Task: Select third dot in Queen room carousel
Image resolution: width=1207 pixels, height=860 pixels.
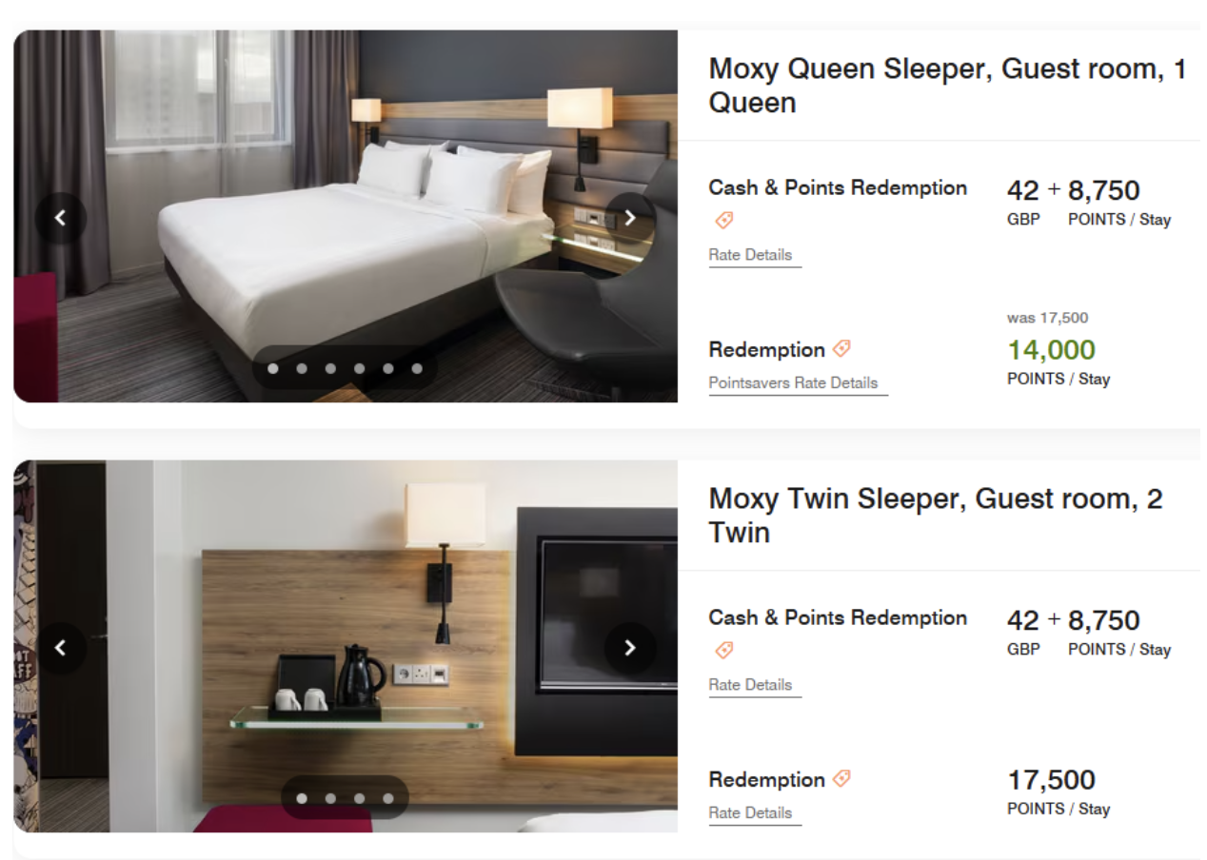Action: pos(330,368)
